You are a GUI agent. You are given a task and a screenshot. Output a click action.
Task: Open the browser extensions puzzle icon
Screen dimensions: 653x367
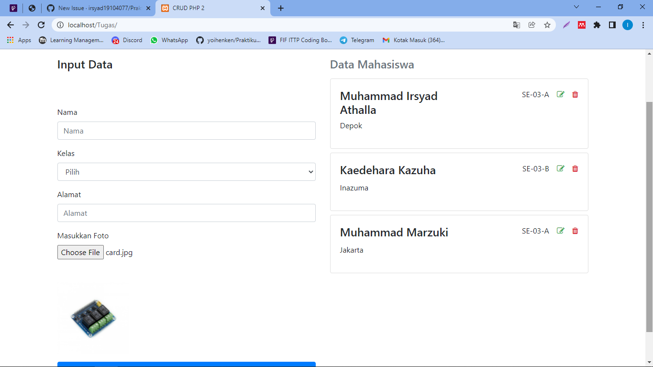click(x=597, y=25)
